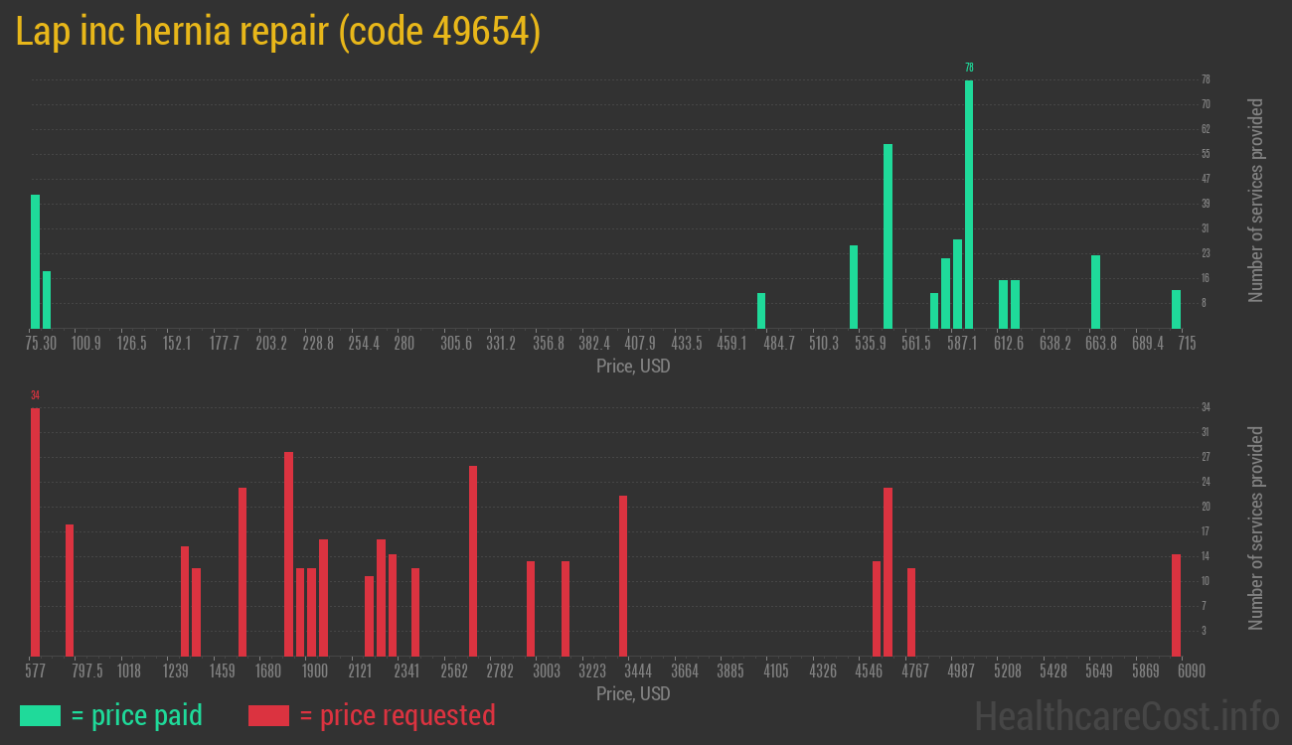
Task: Click the "= price requested" legend text
Action: [x=397, y=715]
